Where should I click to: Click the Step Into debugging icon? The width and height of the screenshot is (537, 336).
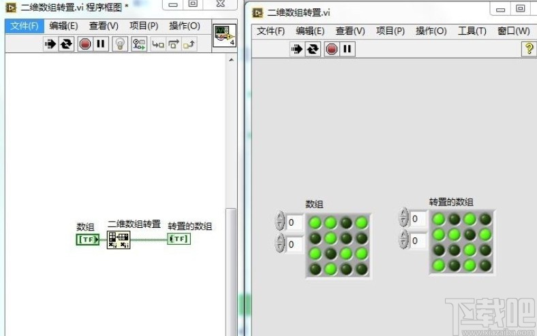pos(158,44)
